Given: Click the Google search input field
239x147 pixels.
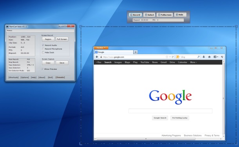Looking at the screenshot, I should point(170,111).
